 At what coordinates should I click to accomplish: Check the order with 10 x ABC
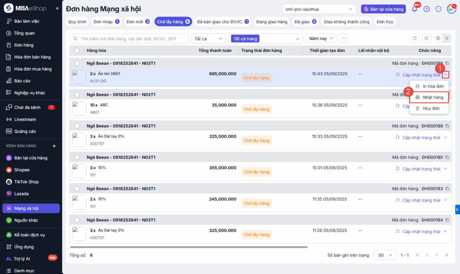(77, 95)
